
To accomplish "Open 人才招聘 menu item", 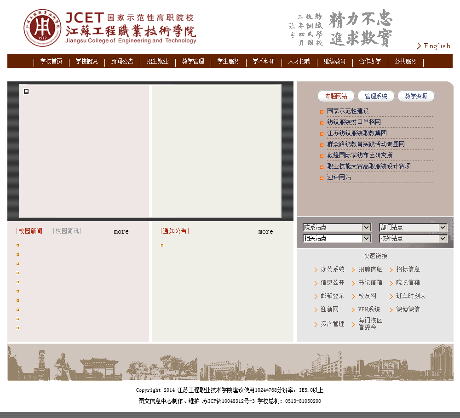I will coord(299,61).
